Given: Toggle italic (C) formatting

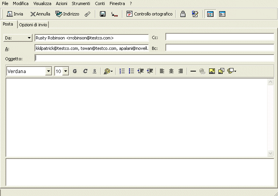Looking at the screenshot, I should click(85, 71).
